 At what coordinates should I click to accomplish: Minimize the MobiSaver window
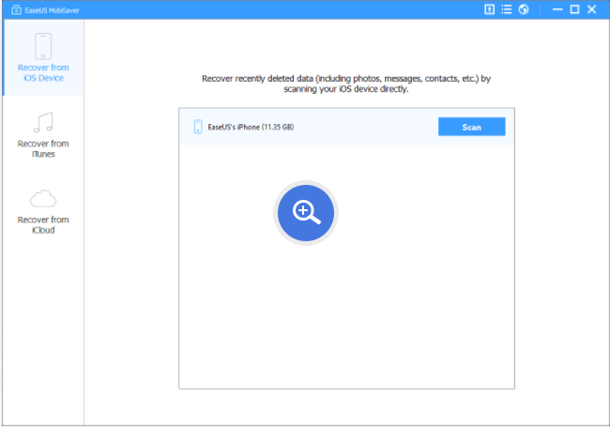click(557, 8)
